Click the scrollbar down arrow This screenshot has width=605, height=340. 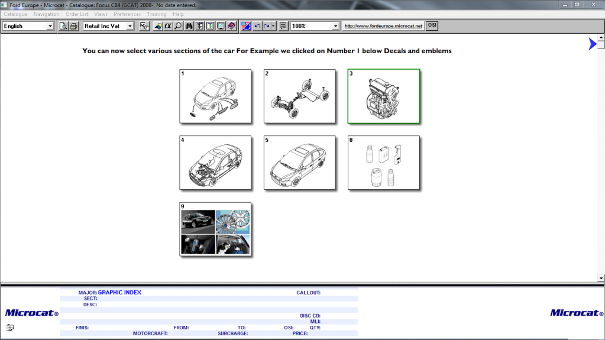pos(601,278)
